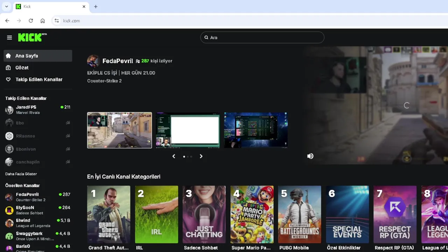This screenshot has height=252, width=448.
Task: Open ElySooN channel in sidebar
Action: 38,210
